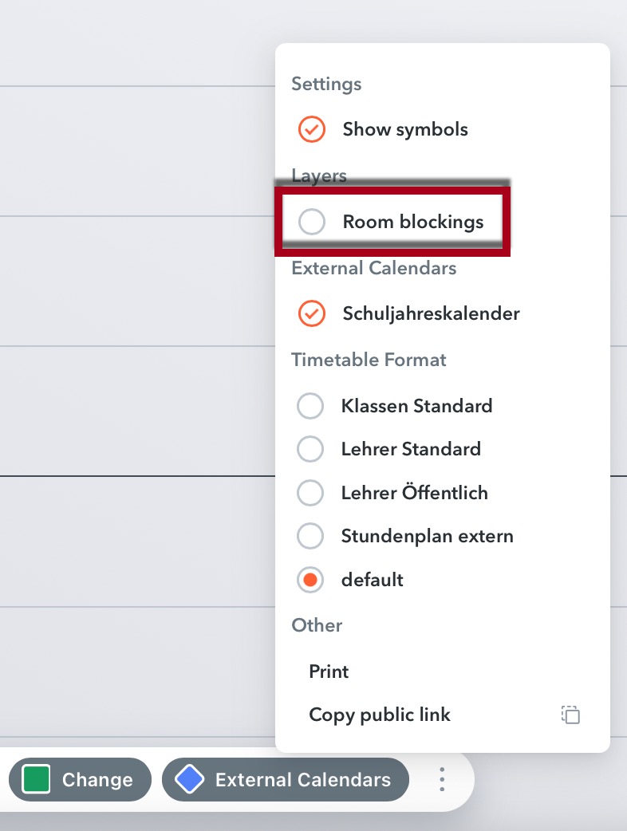Click the Schuljahreskalender label text
Image resolution: width=627 pixels, height=831 pixels.
click(431, 313)
